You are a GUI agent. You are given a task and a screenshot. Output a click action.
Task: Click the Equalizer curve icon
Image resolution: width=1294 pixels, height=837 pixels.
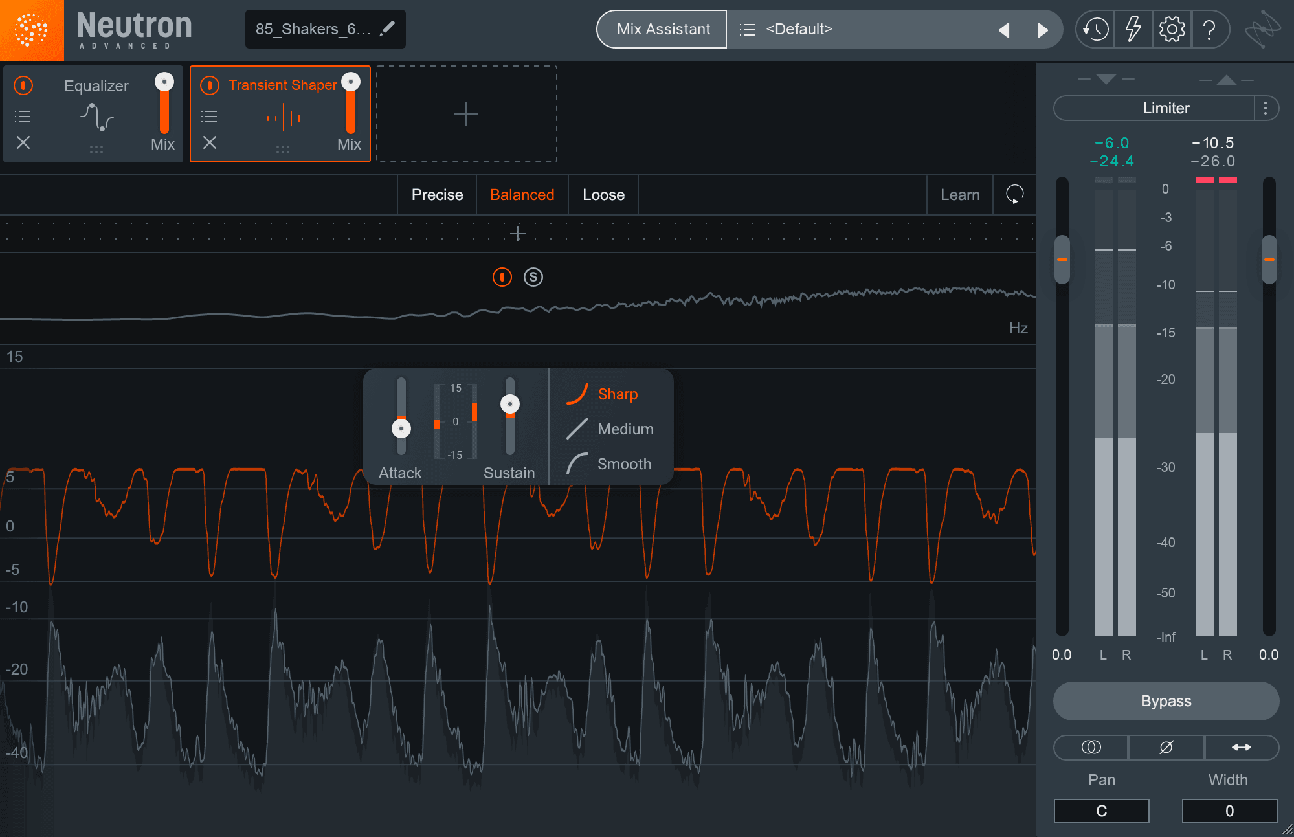(x=96, y=117)
